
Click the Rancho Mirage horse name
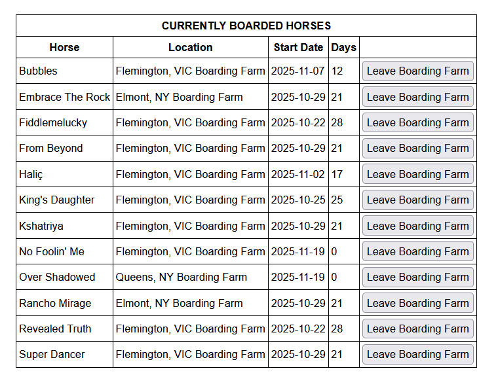55,303
